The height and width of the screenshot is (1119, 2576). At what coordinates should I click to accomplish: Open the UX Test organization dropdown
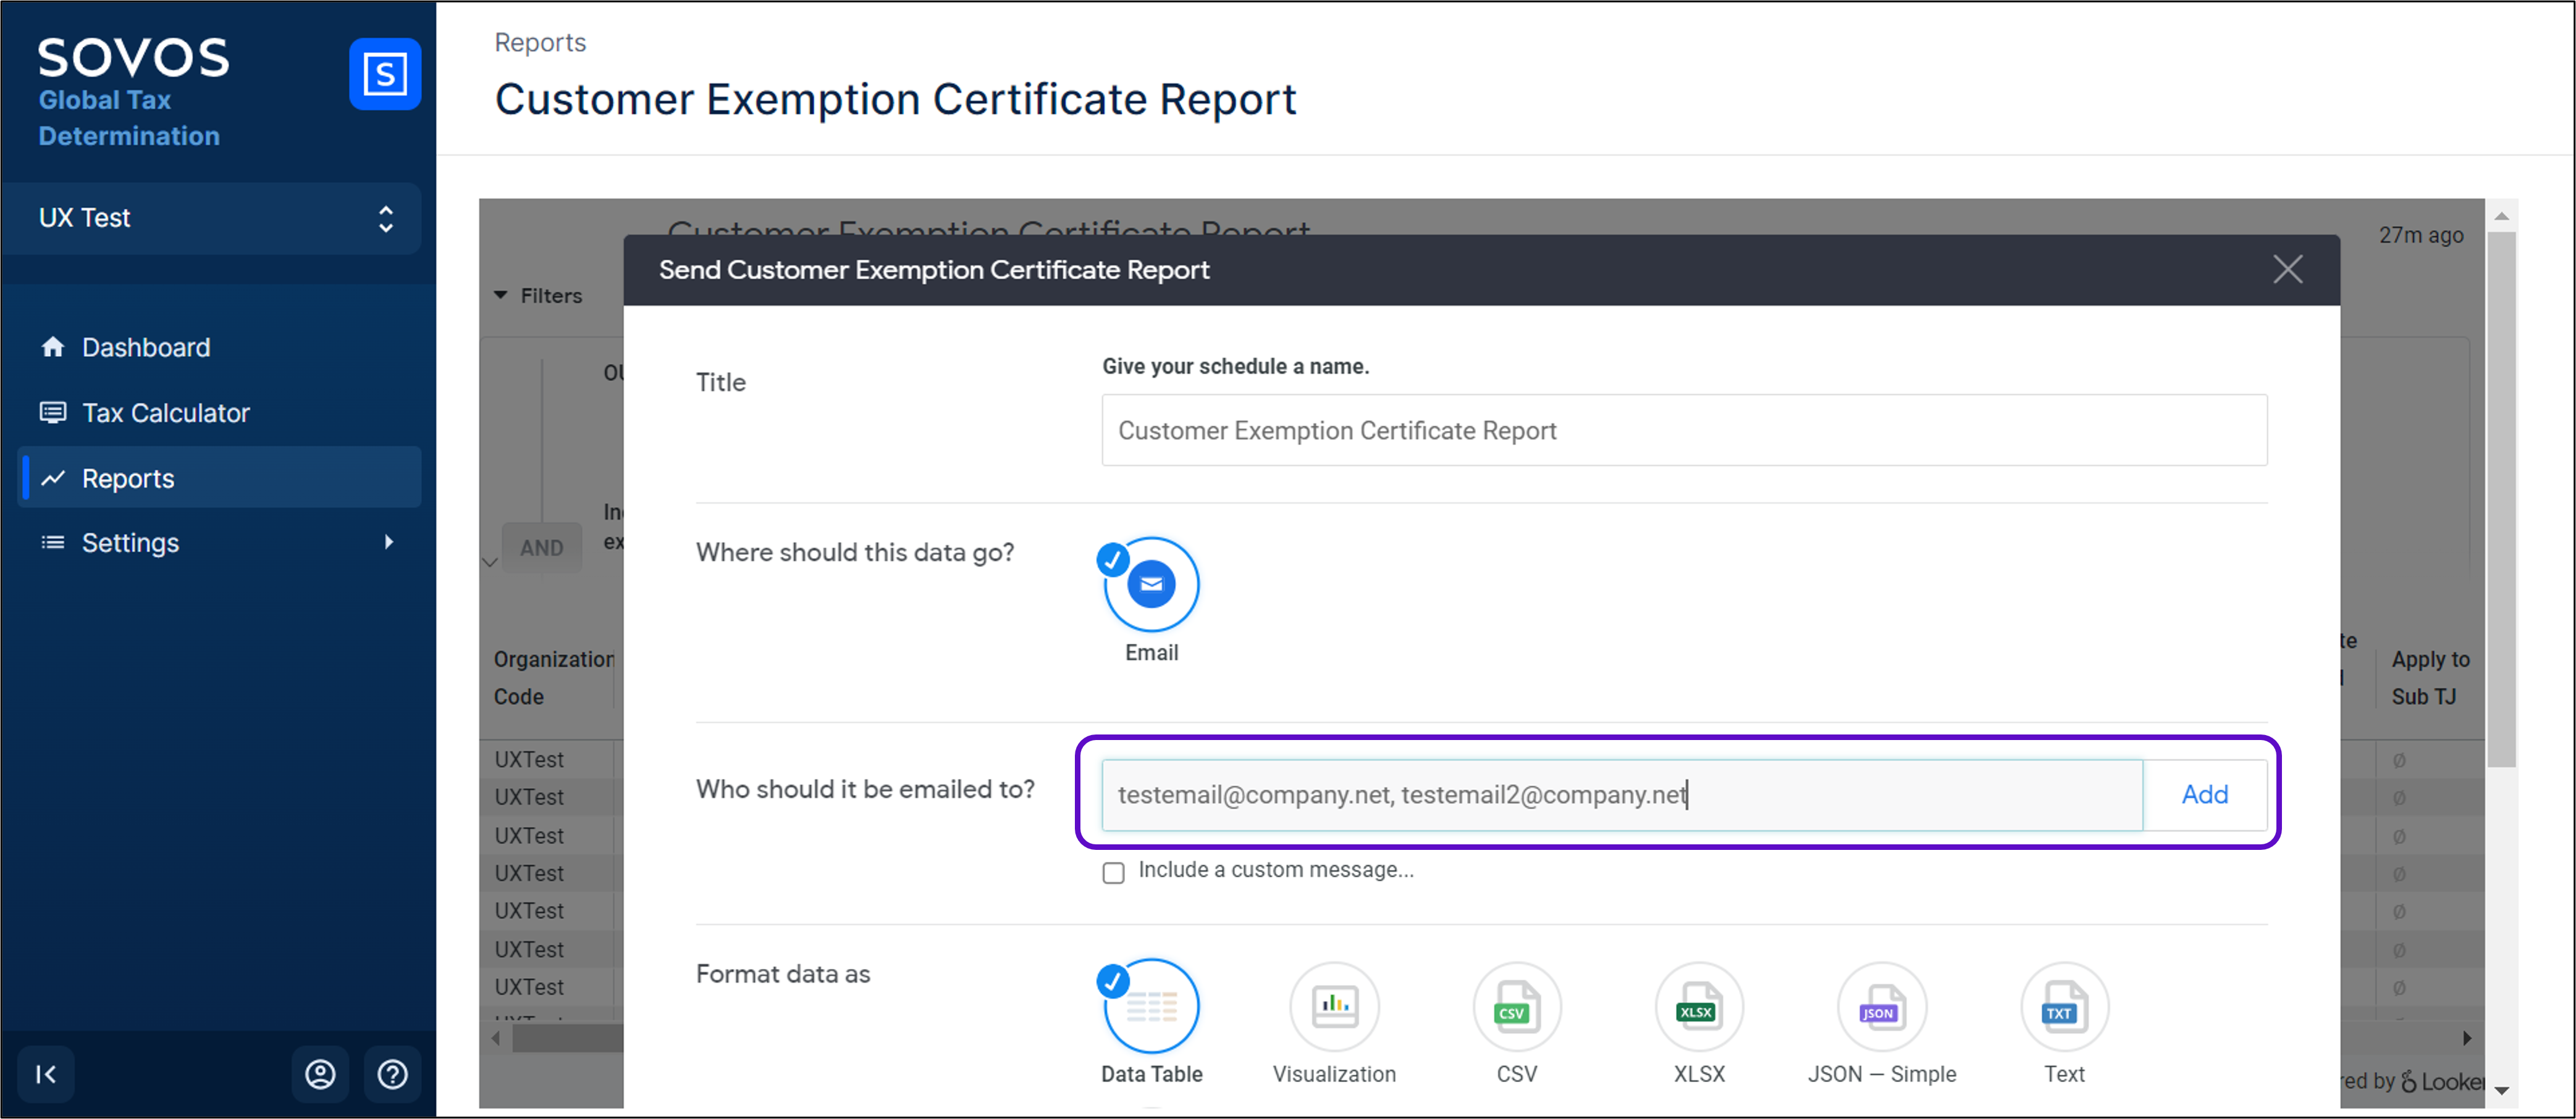[212, 218]
